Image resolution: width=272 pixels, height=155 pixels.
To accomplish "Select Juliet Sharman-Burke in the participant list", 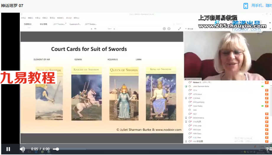I will tap(201, 86).
